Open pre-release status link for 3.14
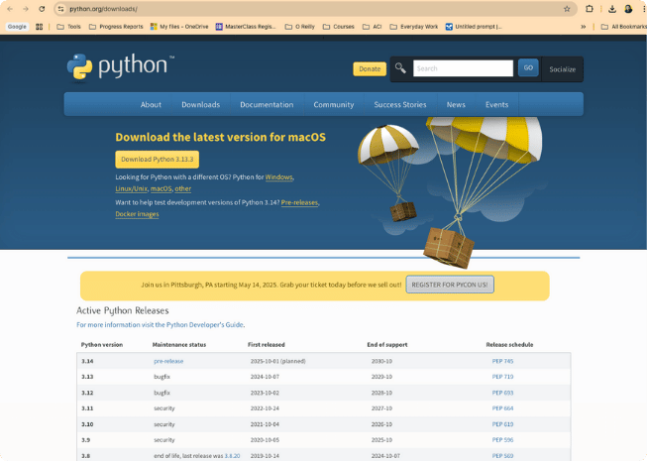This screenshot has height=462, width=647. [x=168, y=361]
